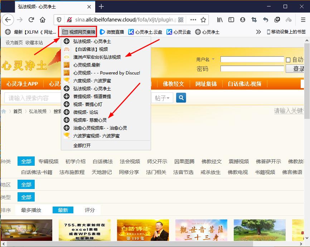310x247 pixels.
Task: Open the 视频网页集锦 bookmarks folder
Action: tap(78, 32)
